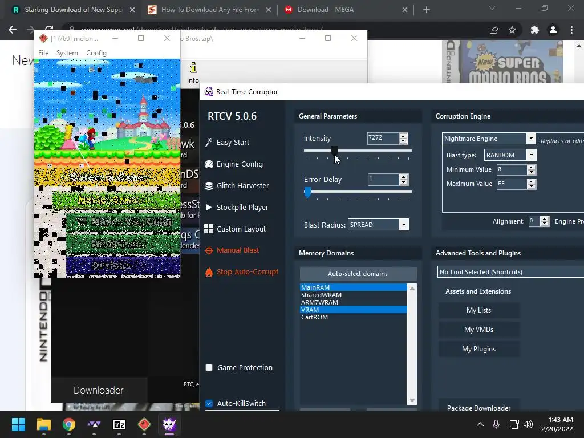Select SharedWRAM memory domain
Viewport: 584px width, 438px height.
(x=353, y=295)
